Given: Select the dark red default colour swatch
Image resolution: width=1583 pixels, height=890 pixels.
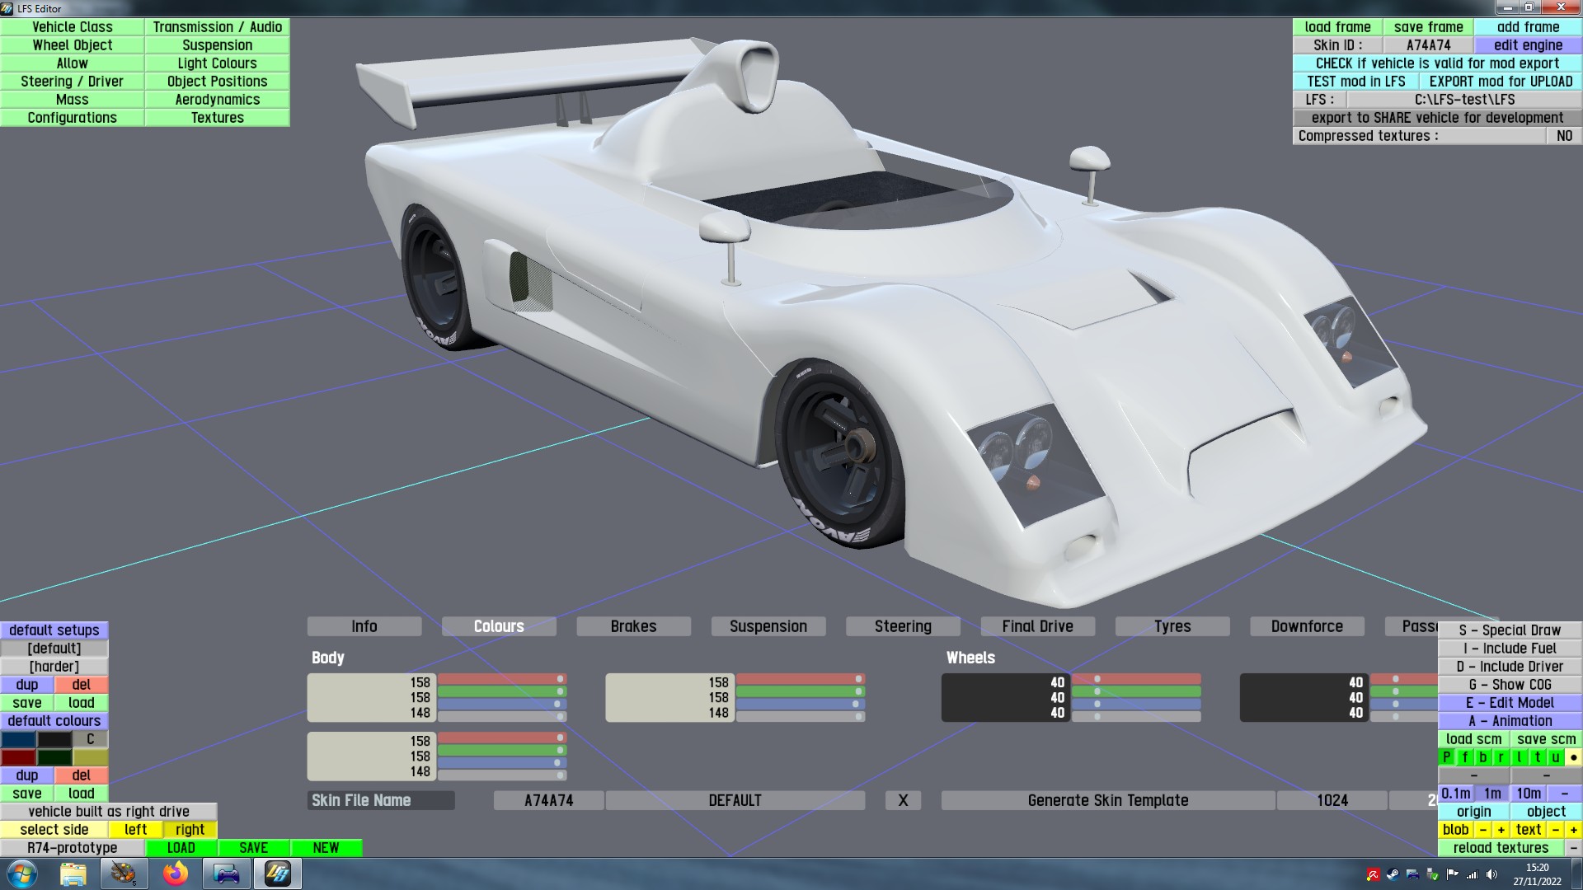Looking at the screenshot, I should [x=18, y=757].
